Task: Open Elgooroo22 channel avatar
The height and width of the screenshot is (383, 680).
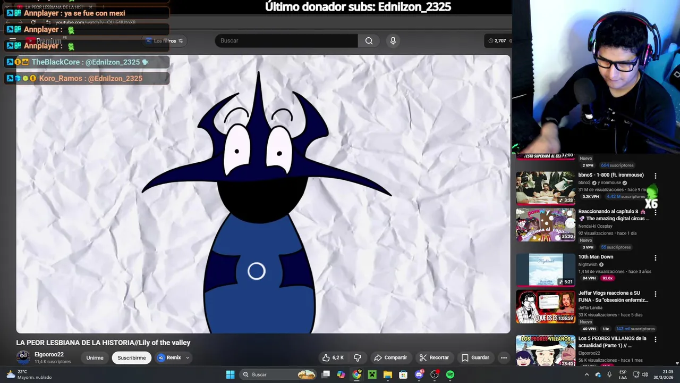Action: [x=23, y=357]
